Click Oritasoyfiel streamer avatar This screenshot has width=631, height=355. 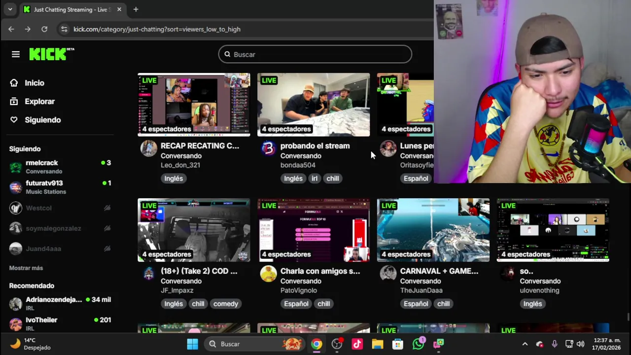tap(388, 148)
